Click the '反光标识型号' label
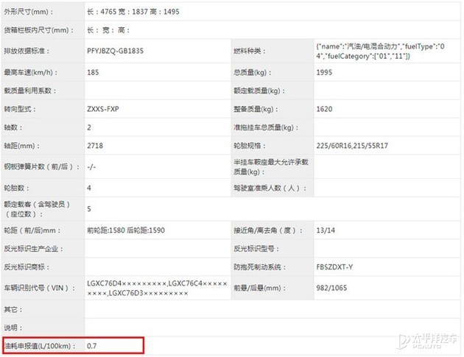 pyautogui.click(x=256, y=249)
